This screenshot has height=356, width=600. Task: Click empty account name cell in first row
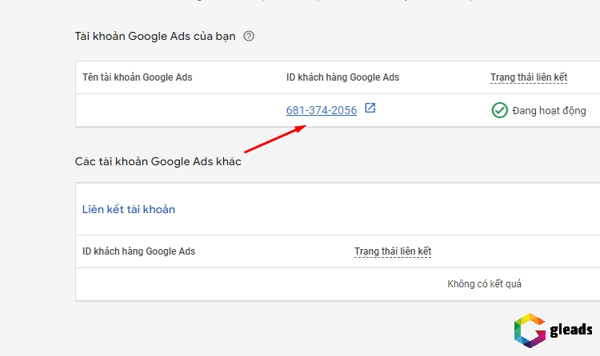176,110
